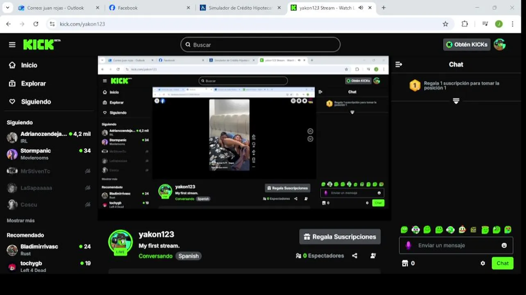Open the Explorar section
The height and width of the screenshot is (295, 526).
coord(27,84)
